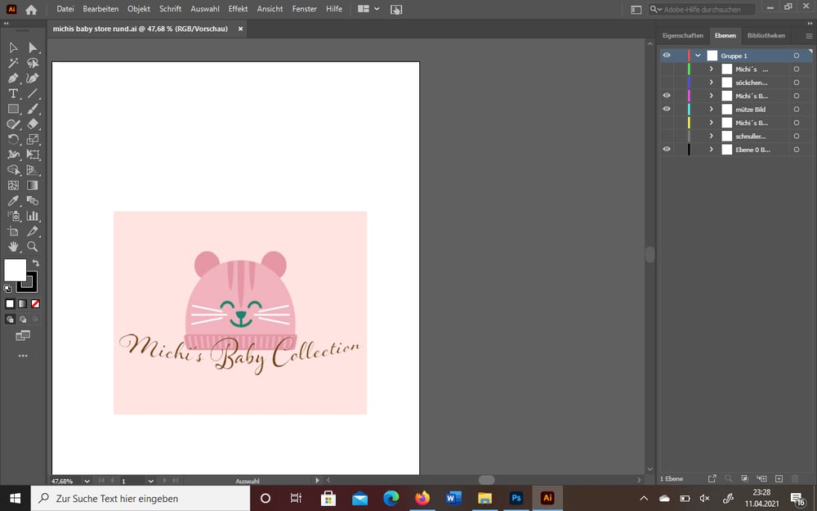Hide the magenta-marked Michi's B layer
The image size is (817, 511).
(667, 96)
